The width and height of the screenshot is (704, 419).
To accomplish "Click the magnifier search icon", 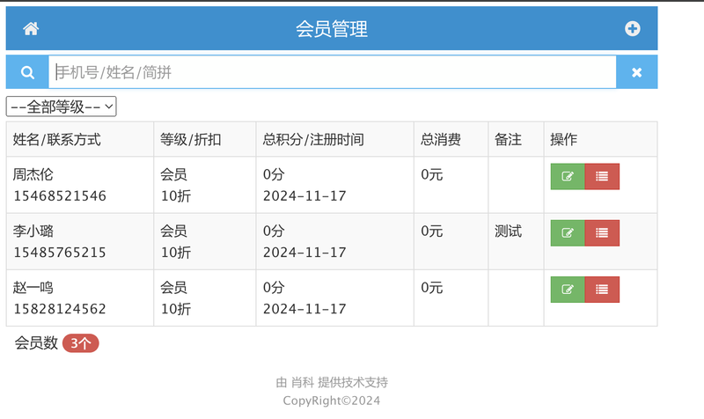I will tap(27, 72).
